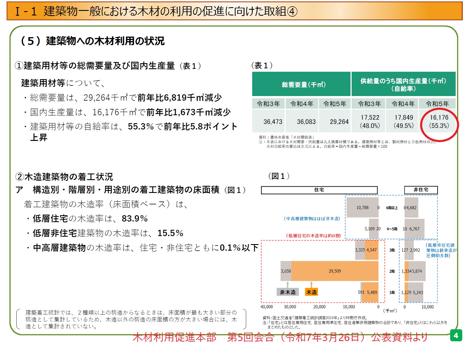Click the 低層住宅の木造率は、83.9% line
This screenshot has width=476, height=343.
pyautogui.click(x=87, y=219)
